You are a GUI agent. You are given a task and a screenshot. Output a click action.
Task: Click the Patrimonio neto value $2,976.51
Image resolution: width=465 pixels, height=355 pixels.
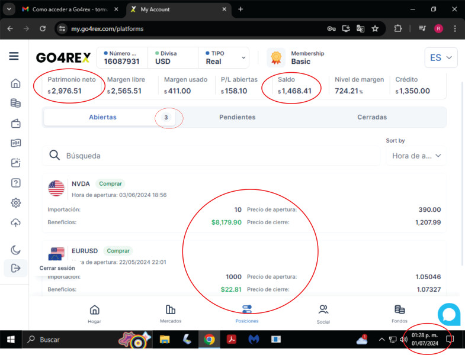pos(65,91)
